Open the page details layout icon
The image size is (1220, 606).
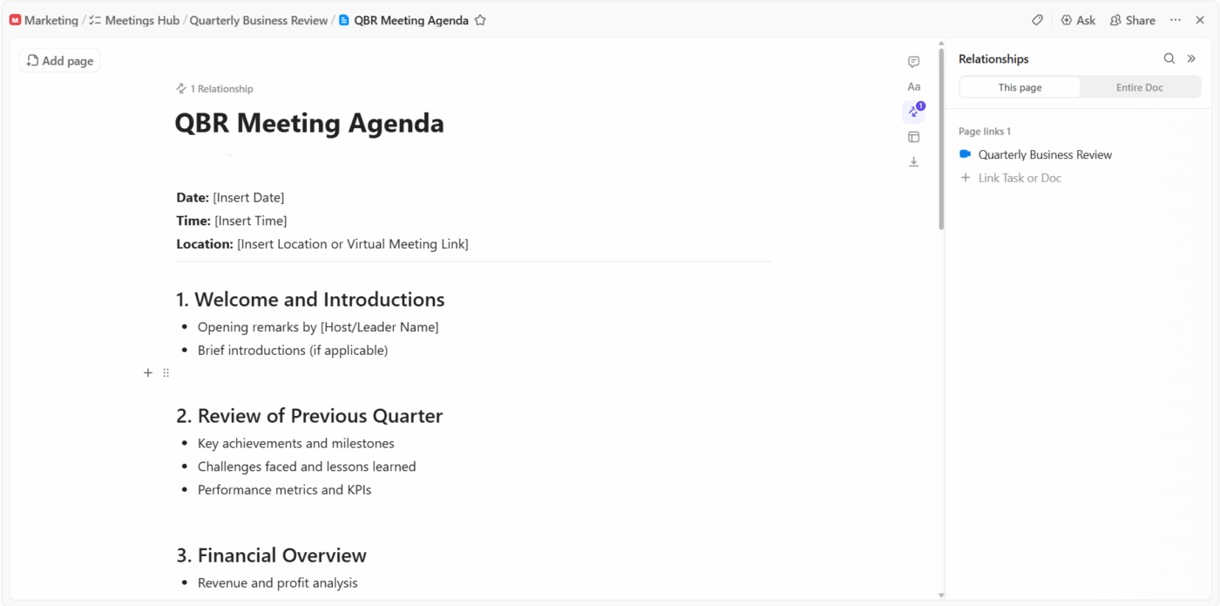tap(913, 136)
